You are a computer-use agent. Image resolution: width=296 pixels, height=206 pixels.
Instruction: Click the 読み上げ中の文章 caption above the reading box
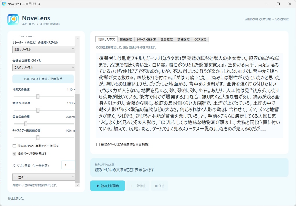[104, 164]
